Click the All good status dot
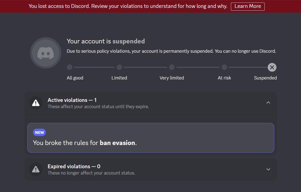 point(70,67)
